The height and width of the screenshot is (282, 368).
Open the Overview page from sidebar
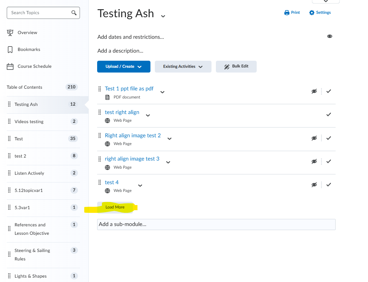pos(27,33)
